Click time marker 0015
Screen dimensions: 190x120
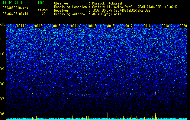click(93, 26)
